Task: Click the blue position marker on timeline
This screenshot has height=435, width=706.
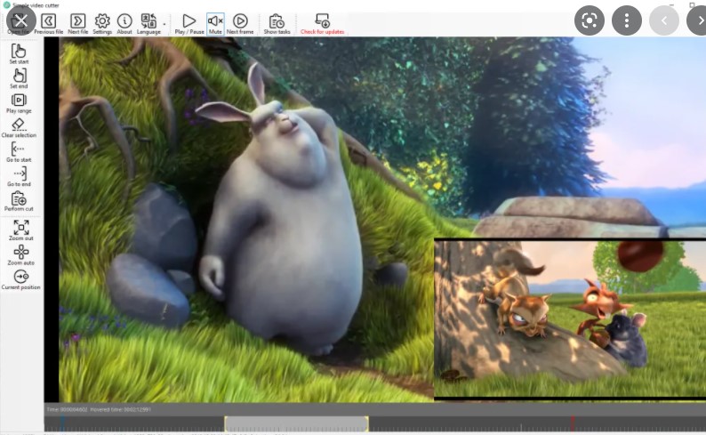Action: point(62,423)
